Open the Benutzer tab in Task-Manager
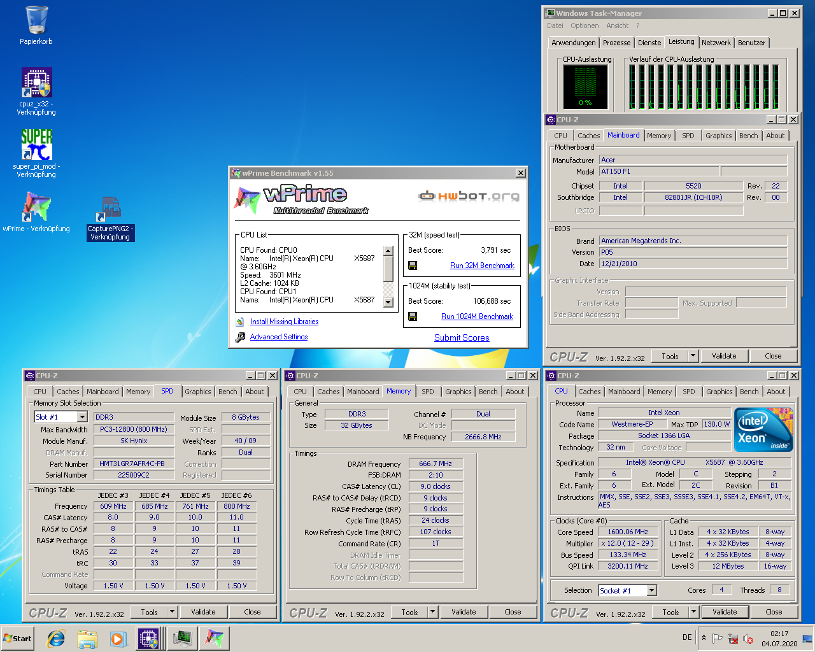This screenshot has width=815, height=652. [x=751, y=43]
